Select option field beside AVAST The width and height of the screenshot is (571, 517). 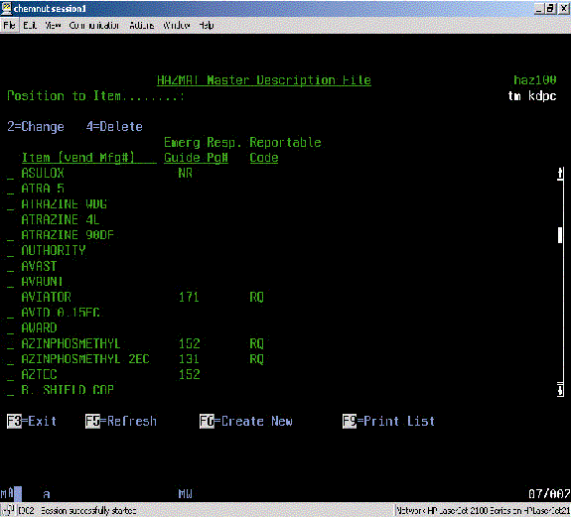10,266
